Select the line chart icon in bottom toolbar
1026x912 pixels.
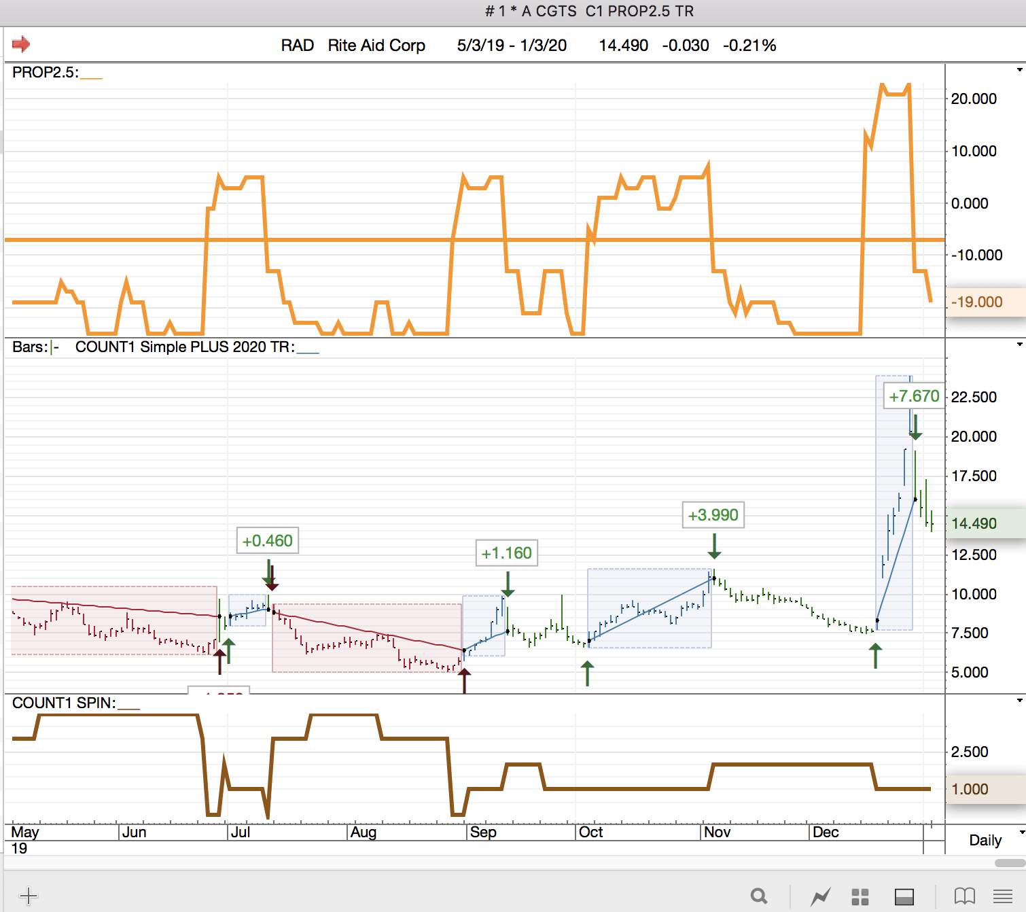click(x=820, y=896)
